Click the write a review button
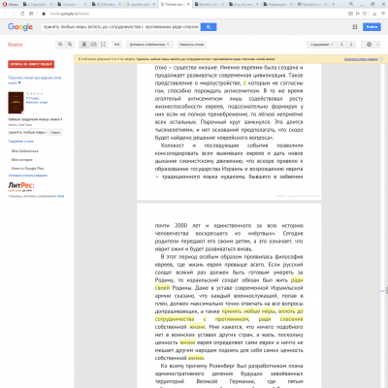 (x=192, y=45)
